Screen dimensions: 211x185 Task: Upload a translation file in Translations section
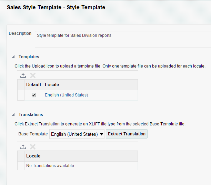(23, 147)
